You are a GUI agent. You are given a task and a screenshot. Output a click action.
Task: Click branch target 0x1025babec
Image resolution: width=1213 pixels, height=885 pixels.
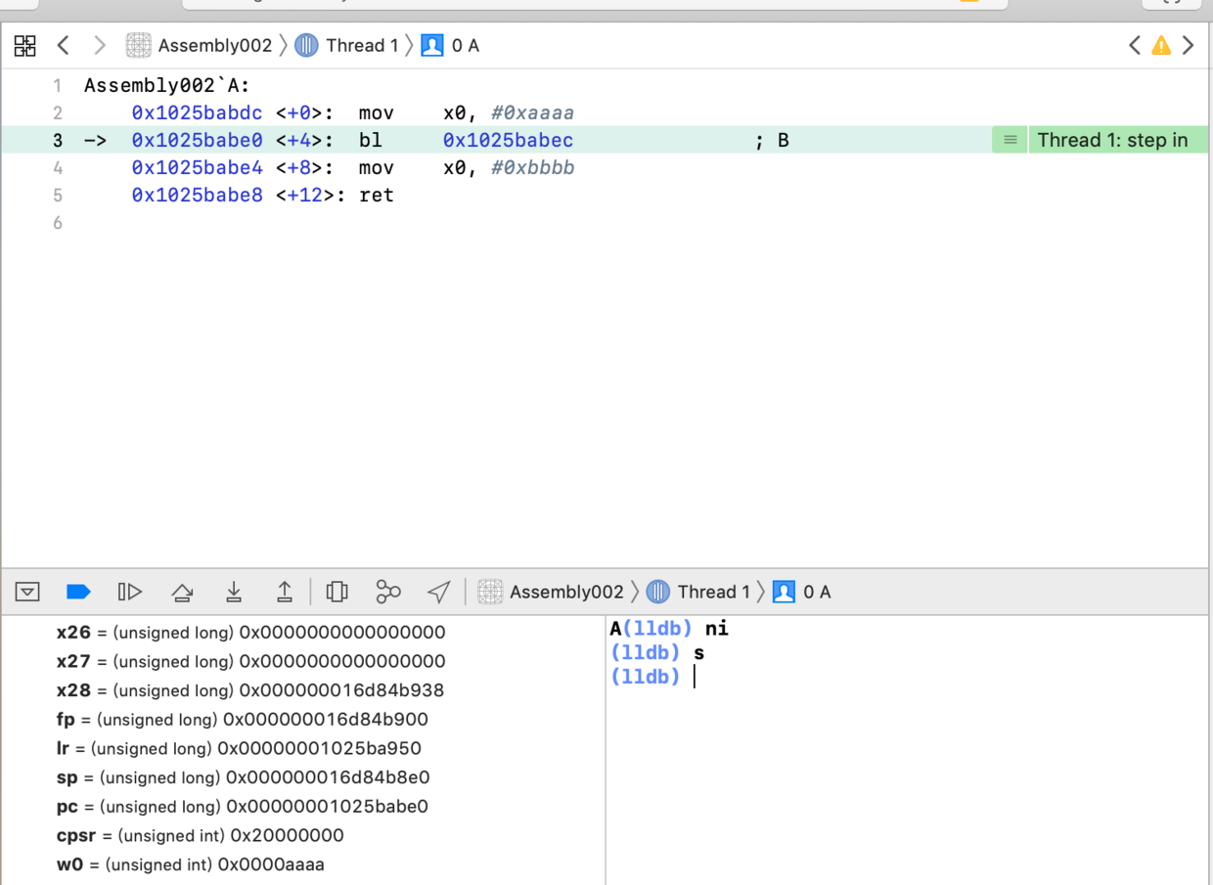[x=508, y=140]
